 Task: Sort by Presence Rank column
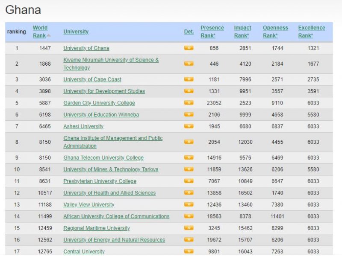[212, 32]
